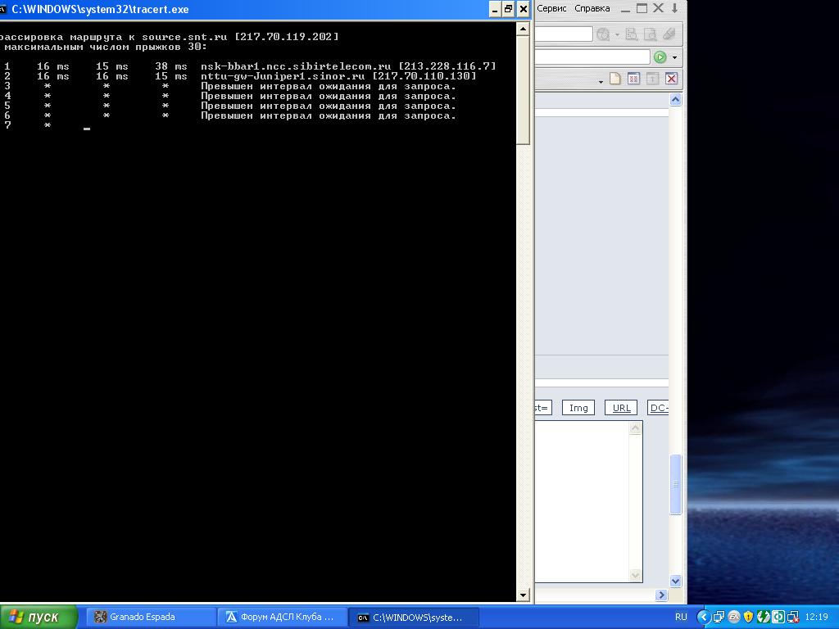The image size is (839, 629).
Task: Click the down-arrow icon beside browser close
Action: (675, 8)
